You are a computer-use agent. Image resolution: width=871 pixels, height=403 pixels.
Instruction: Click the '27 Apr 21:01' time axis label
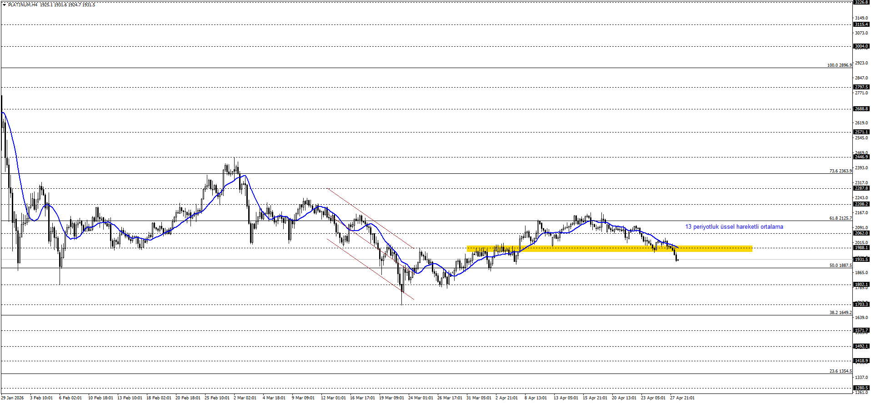(682, 398)
